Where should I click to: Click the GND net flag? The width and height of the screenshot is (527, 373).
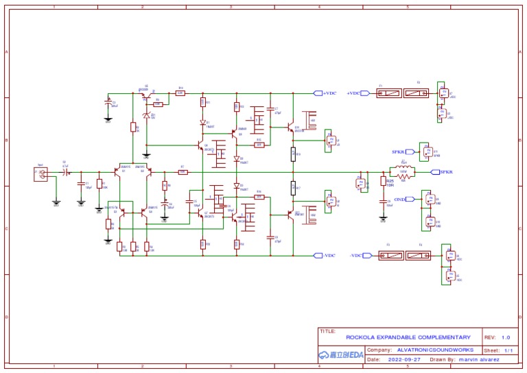[x=410, y=199]
